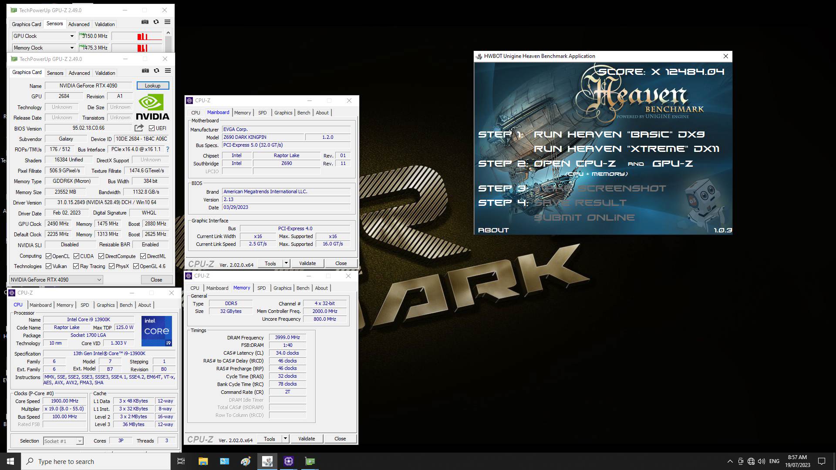Open File Explorer from taskbar
Viewport: 836px width, 470px height.
pyautogui.click(x=203, y=461)
